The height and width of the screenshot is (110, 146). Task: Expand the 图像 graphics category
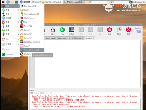click(10, 26)
